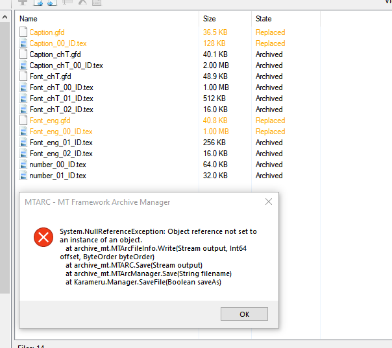Click the texture icon beside number_01_ID.tex

23,176
